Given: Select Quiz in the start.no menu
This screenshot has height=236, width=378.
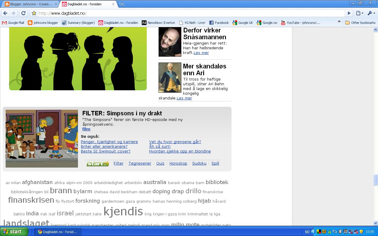Looking at the screenshot, I should [x=160, y=163].
